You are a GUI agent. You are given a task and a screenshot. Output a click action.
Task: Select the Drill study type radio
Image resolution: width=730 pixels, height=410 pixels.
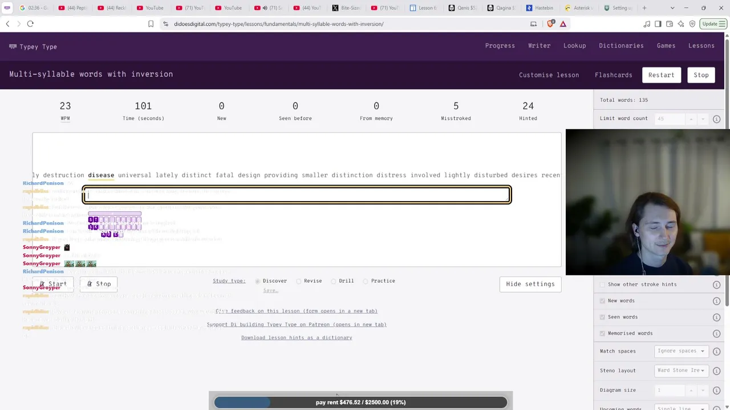pyautogui.click(x=334, y=281)
